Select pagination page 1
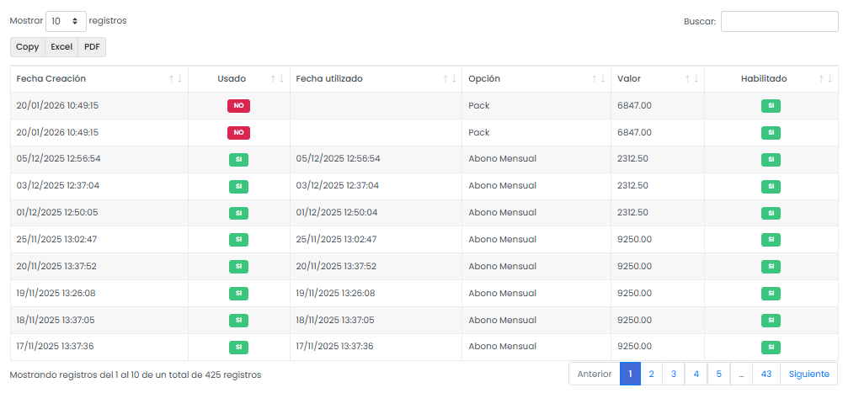This screenshot has height=393, width=843. click(x=630, y=374)
